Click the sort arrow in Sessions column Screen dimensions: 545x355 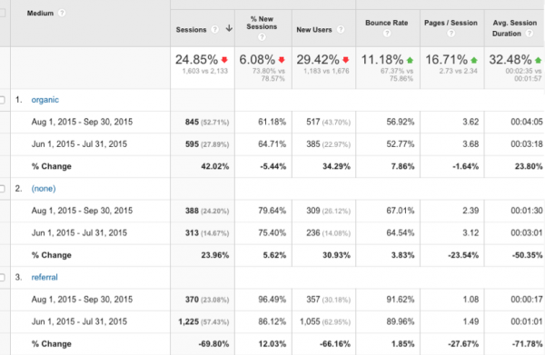coord(229,28)
